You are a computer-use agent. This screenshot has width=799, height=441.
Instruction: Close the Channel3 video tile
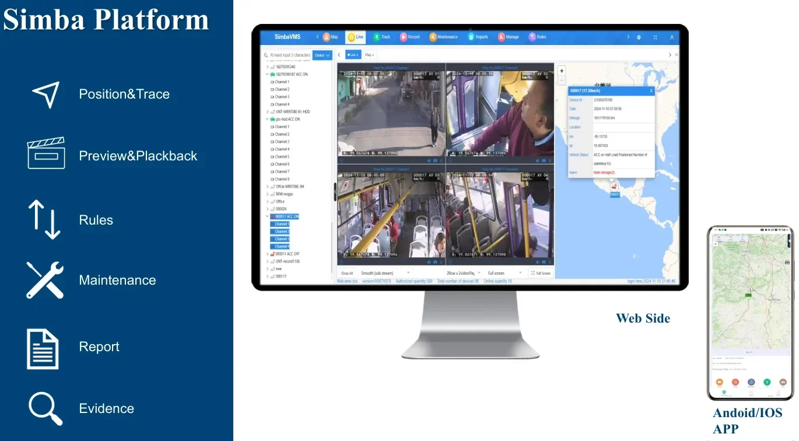pyautogui.click(x=441, y=262)
